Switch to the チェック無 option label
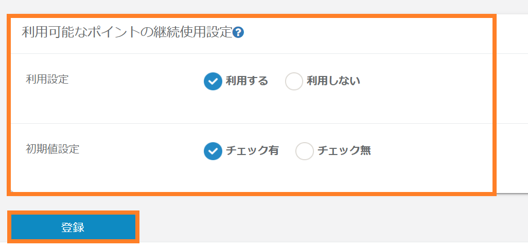Viewport: 528px width, 250px height. (344, 151)
